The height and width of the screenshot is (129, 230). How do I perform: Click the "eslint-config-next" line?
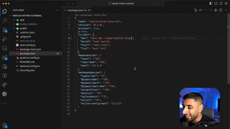point(101,104)
